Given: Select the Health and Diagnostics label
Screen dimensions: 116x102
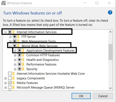Looking at the screenshot, I should (x=42, y=60).
